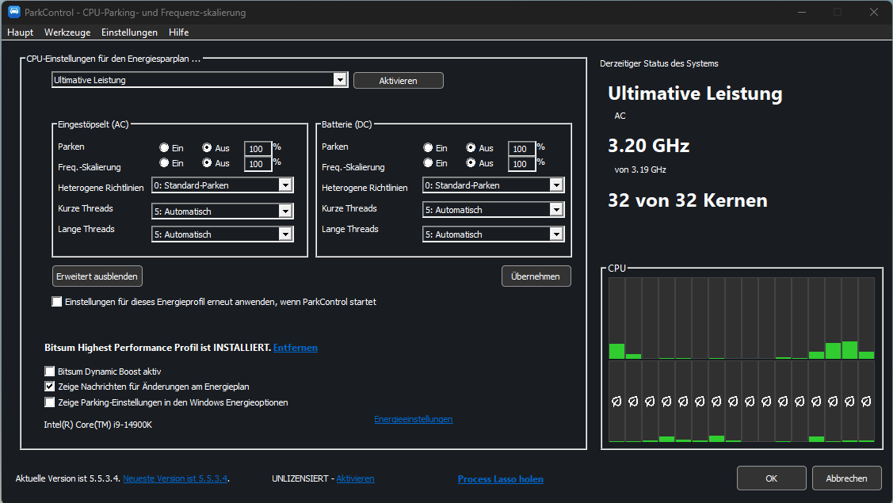
Task: Open the Werkzeuge menu
Action: coord(67,32)
